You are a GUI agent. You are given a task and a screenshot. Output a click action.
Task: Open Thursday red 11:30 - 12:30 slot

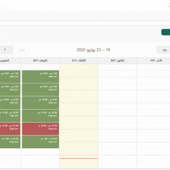tap(10, 129)
